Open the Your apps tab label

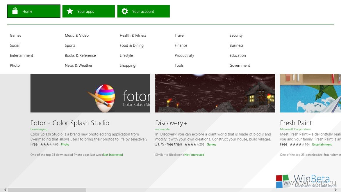(x=85, y=11)
